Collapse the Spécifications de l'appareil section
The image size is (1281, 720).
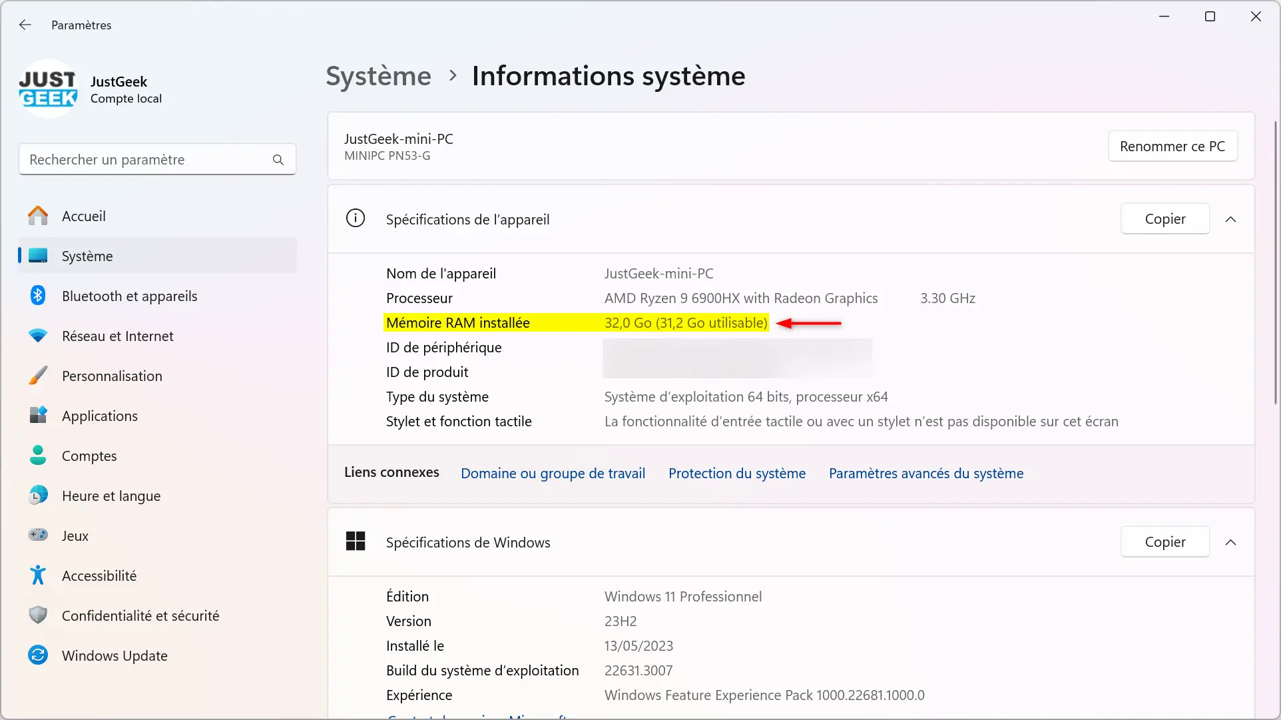tap(1230, 219)
